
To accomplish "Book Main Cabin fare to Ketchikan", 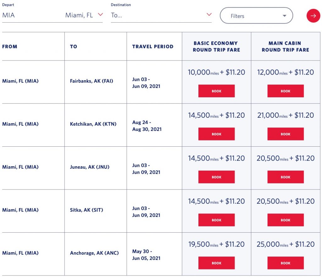I will click(x=286, y=134).
